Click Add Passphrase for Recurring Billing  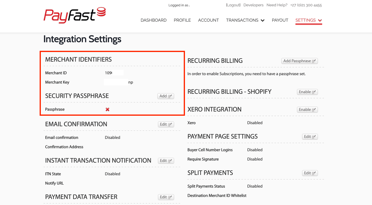click(x=300, y=61)
